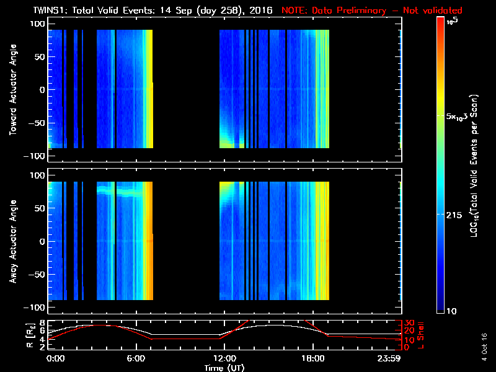
Task: Click the 'Away Actuator Angle' axis label
Action: click(11, 241)
